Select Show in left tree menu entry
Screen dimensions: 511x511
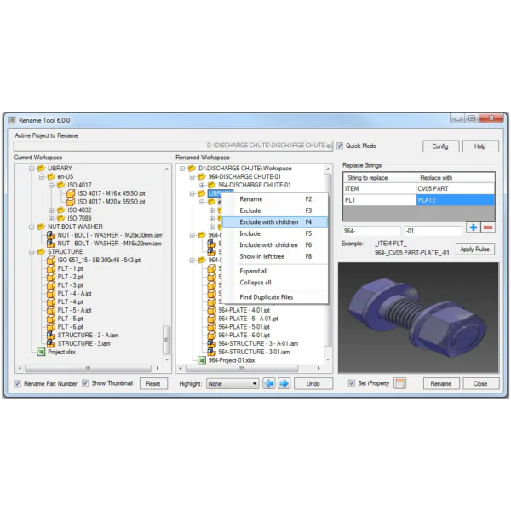coord(275,256)
